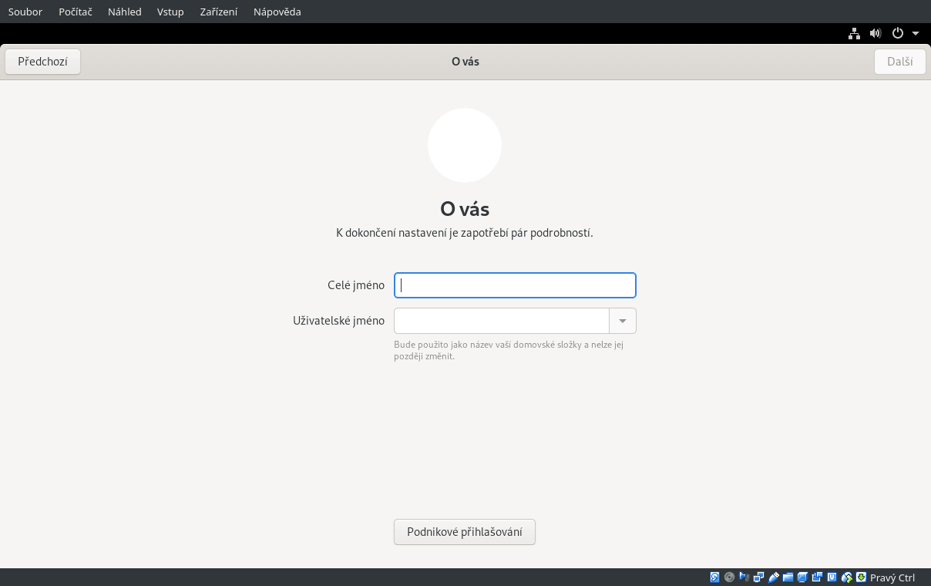Click the Další button

click(899, 62)
